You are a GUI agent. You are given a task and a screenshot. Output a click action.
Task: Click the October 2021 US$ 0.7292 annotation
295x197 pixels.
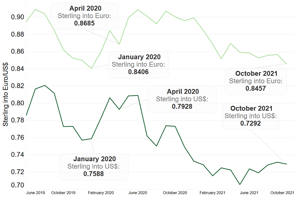pyautogui.click(x=251, y=116)
